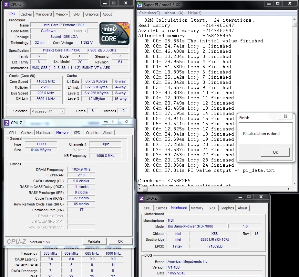Click the package value 'Socket 1366 LGA'
This screenshot has width=299, height=277.
(x=64, y=37)
